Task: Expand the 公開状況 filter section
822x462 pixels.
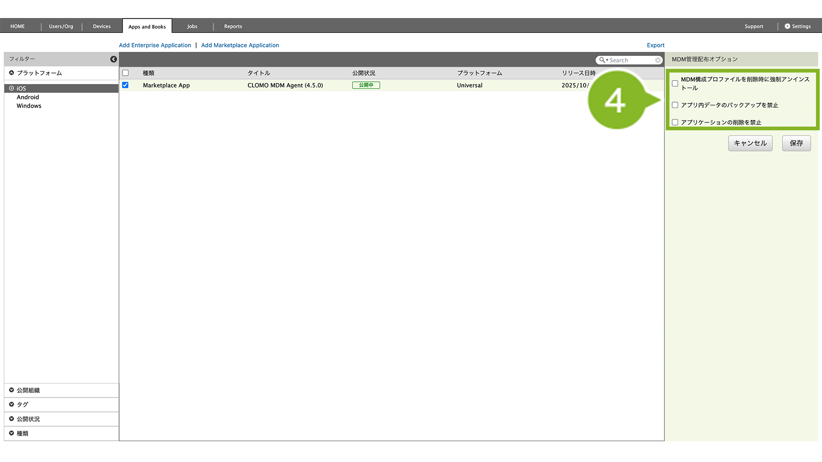Action: pos(12,419)
